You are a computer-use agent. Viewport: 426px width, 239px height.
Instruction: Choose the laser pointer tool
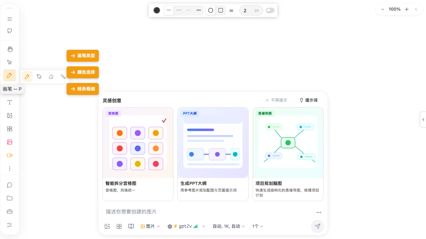point(63,77)
